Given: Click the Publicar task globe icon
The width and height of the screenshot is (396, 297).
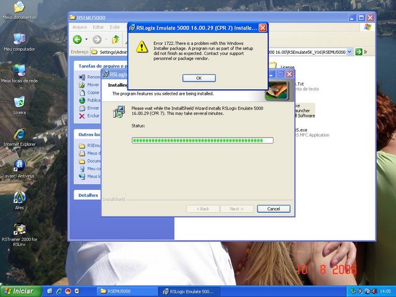Looking at the screenshot, I should (82, 100).
